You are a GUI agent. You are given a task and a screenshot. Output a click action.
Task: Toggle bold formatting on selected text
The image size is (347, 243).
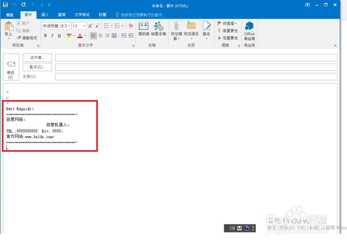click(45, 35)
